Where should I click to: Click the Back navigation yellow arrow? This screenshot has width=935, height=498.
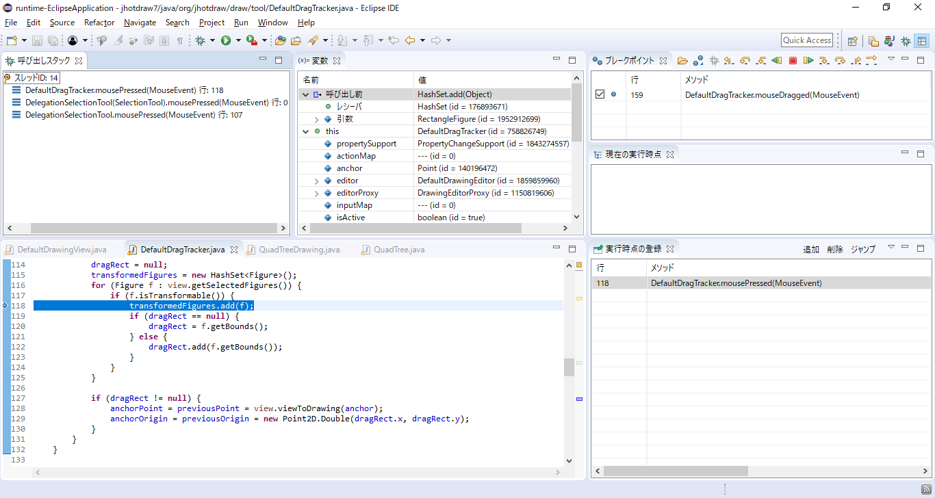coord(409,40)
